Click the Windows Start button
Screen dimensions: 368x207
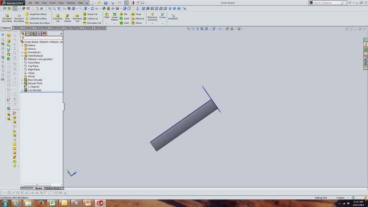(x=5, y=203)
